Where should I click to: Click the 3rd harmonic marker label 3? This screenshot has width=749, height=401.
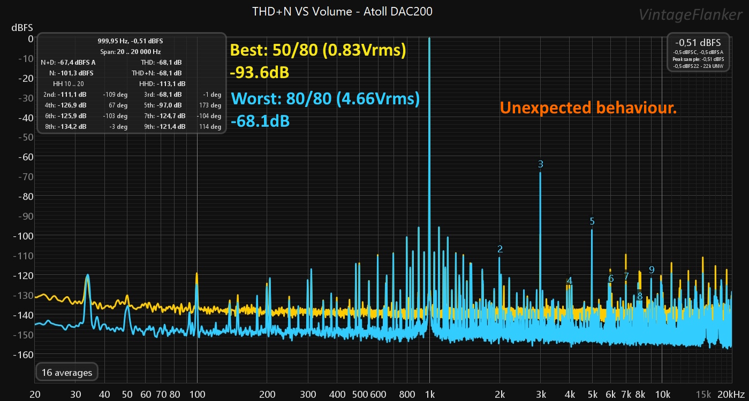541,164
